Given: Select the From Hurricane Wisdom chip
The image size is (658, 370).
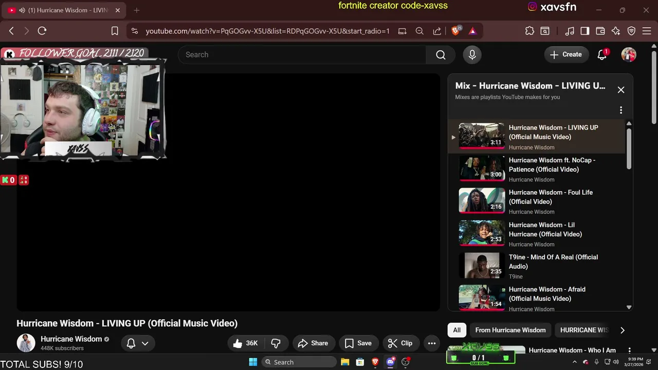Looking at the screenshot, I should click(510, 330).
